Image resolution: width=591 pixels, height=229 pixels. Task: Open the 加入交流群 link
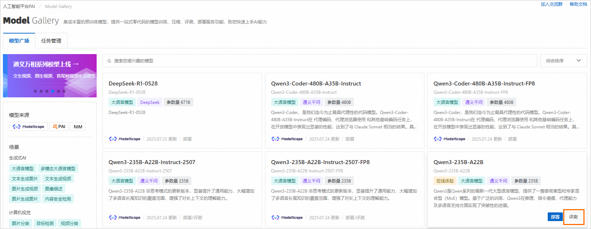[552, 4]
